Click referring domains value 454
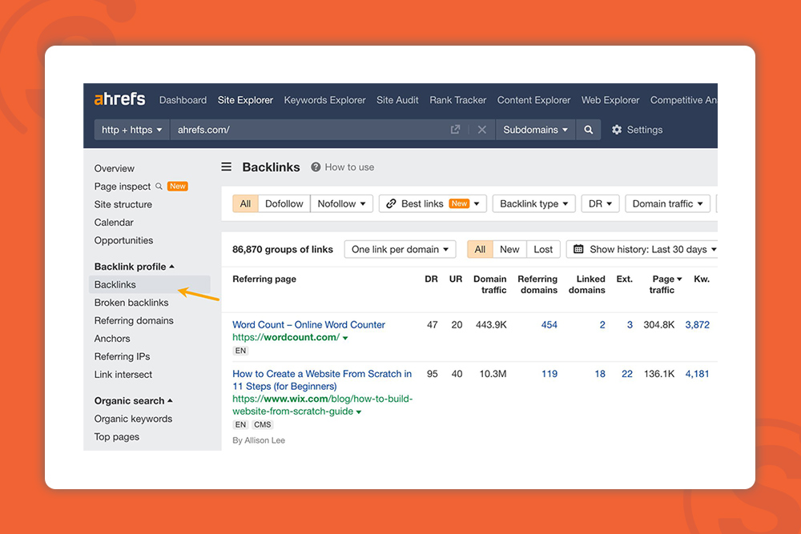 click(x=549, y=325)
